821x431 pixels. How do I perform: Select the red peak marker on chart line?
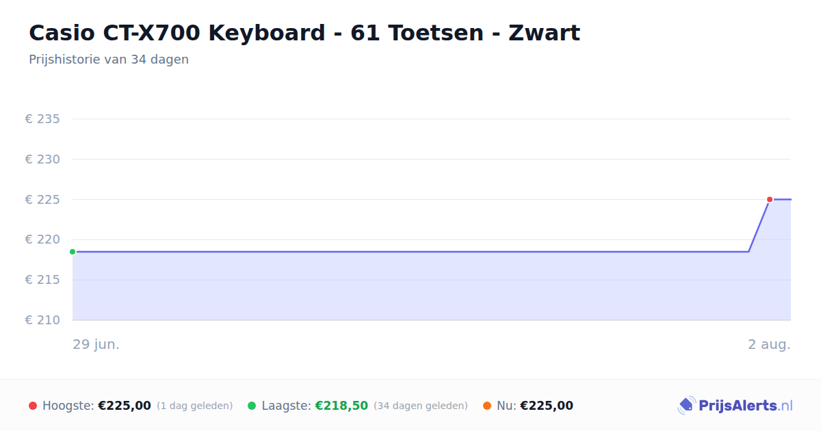(770, 199)
